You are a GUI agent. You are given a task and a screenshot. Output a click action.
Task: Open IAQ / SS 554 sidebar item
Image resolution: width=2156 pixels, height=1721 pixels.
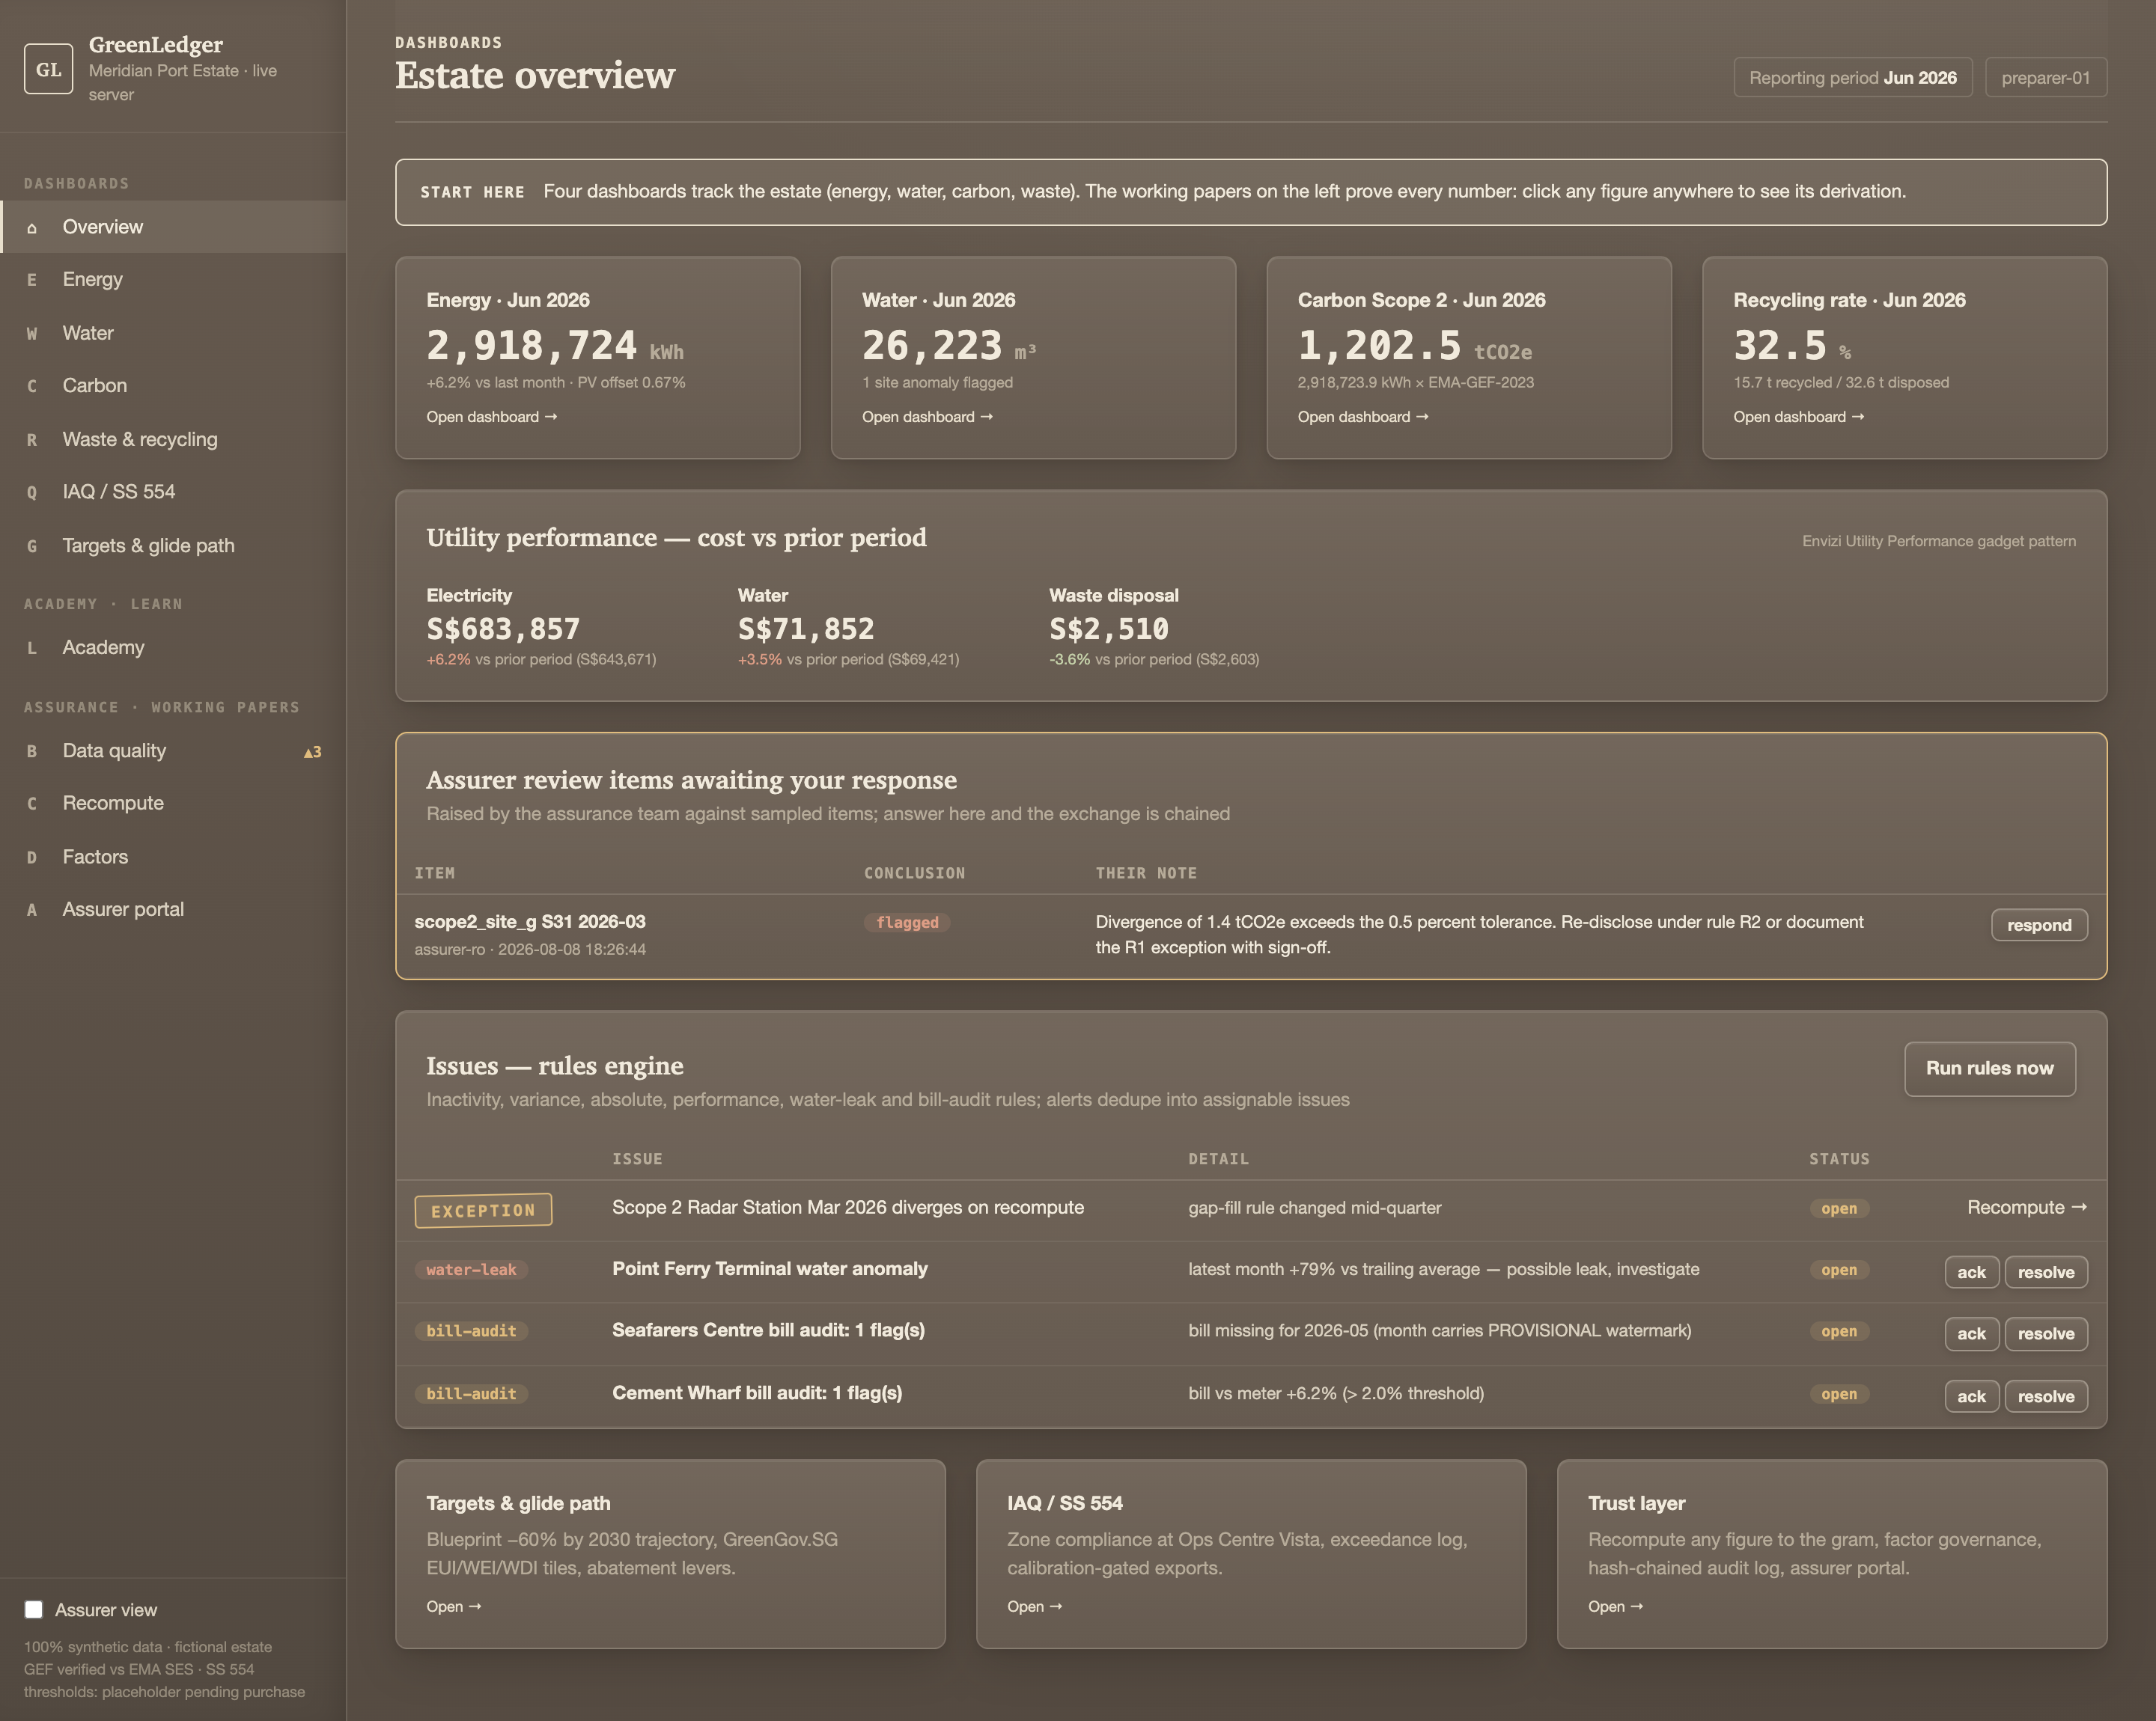pos(173,492)
